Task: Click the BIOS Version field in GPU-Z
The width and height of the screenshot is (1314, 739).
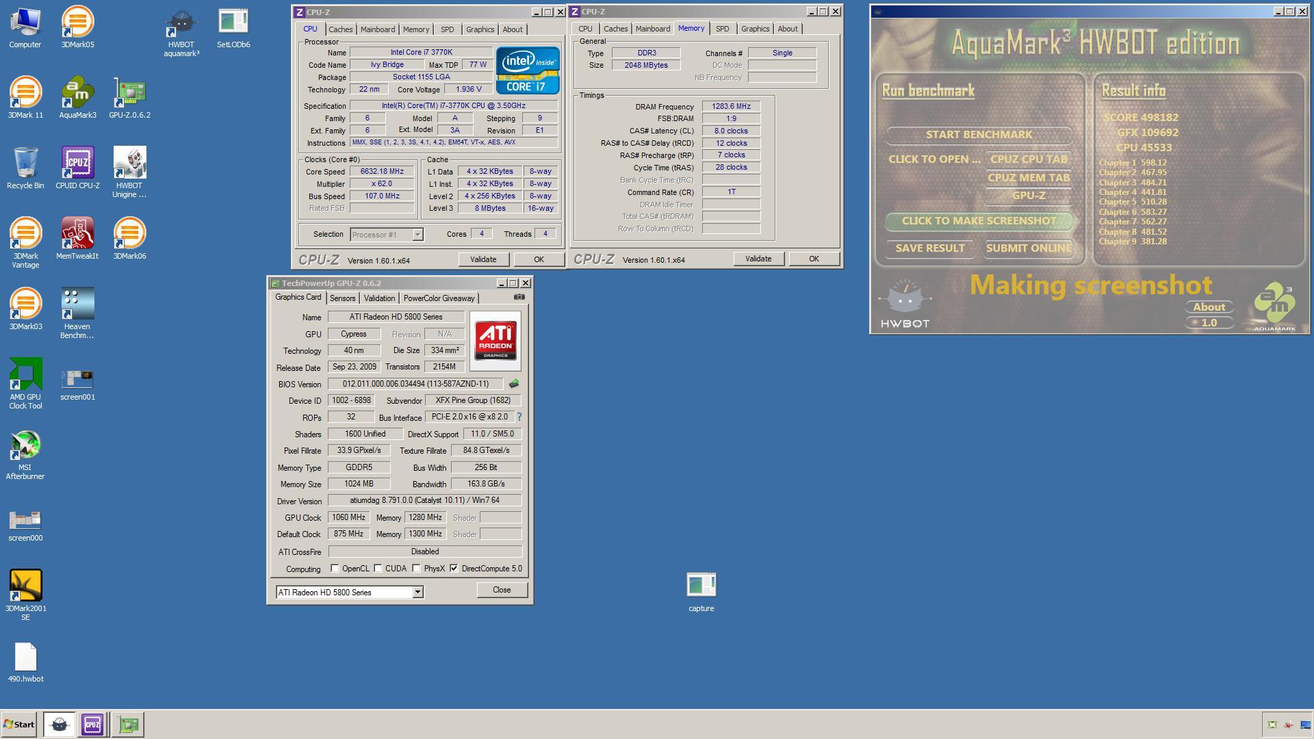Action: pos(415,384)
